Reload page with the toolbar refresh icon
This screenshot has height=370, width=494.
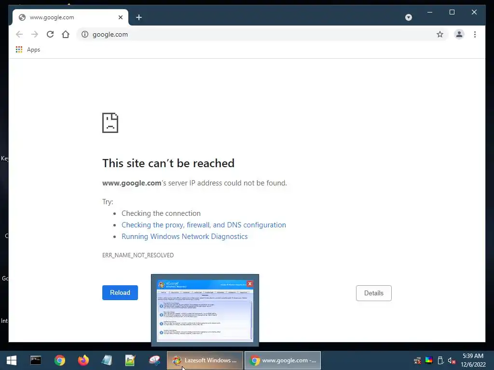(x=50, y=34)
